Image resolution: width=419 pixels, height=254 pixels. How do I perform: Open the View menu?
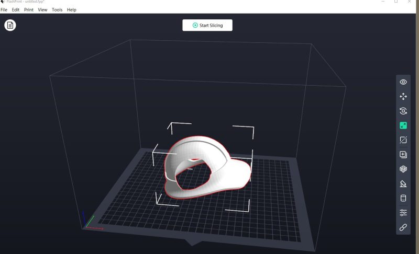(42, 10)
